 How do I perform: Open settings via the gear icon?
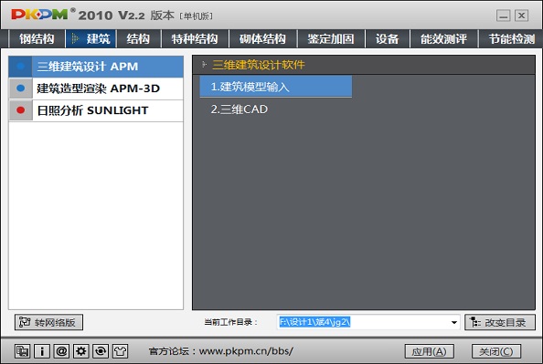pyautogui.click(x=81, y=351)
